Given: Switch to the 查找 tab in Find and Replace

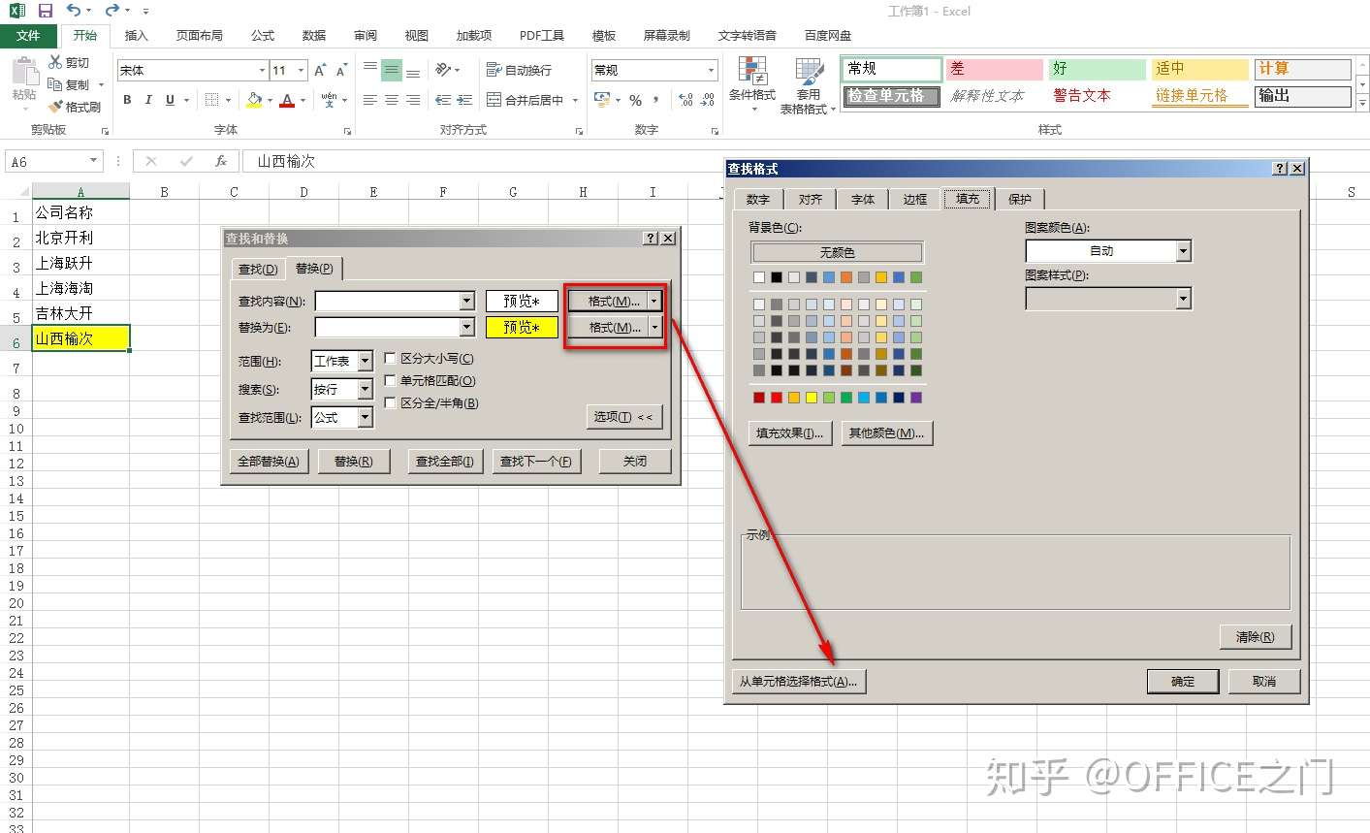Looking at the screenshot, I should point(258,269).
